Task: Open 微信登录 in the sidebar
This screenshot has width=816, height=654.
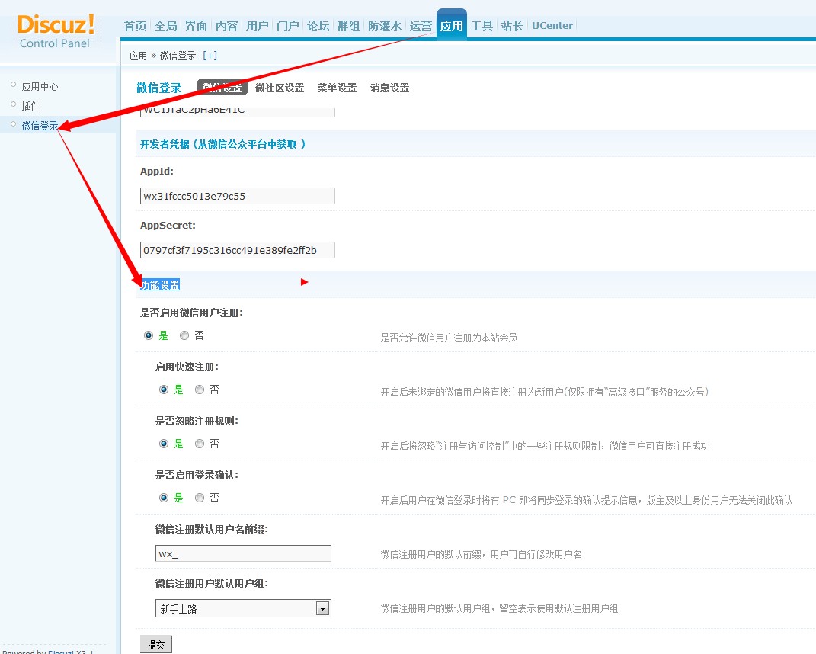Action: pos(40,126)
